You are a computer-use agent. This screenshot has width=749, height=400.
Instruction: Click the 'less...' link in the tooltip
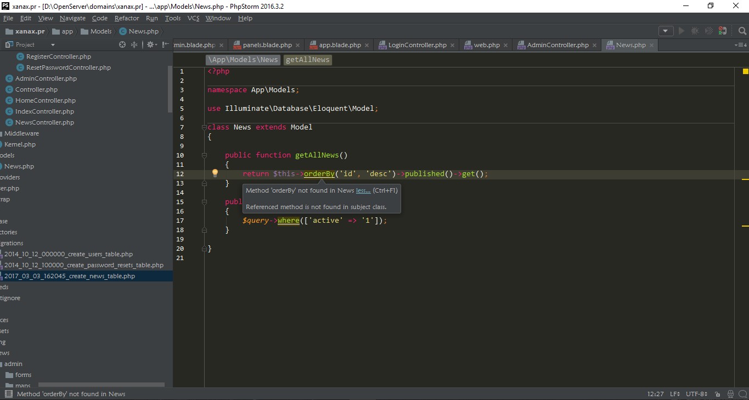click(363, 190)
